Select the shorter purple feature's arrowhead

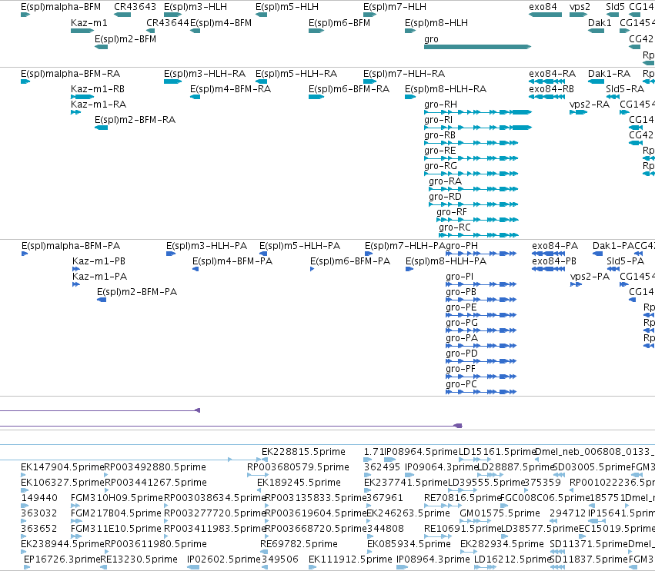tap(198, 410)
